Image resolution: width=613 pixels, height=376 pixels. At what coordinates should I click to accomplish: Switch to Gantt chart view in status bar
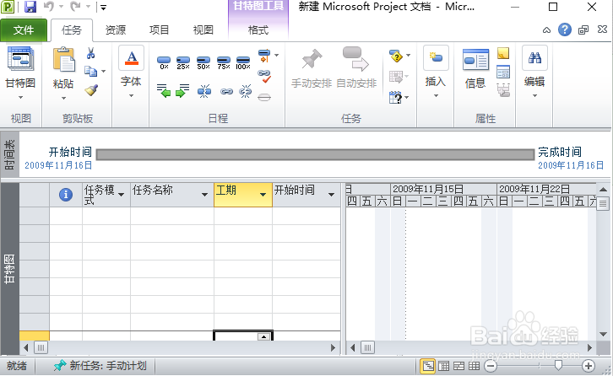tap(428, 366)
